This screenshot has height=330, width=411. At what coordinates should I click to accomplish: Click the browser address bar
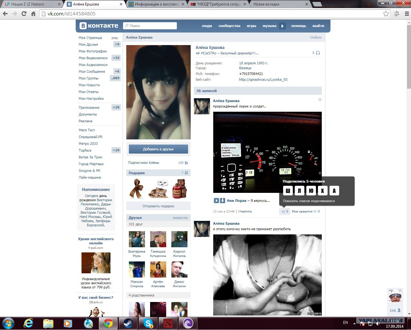[211, 14]
